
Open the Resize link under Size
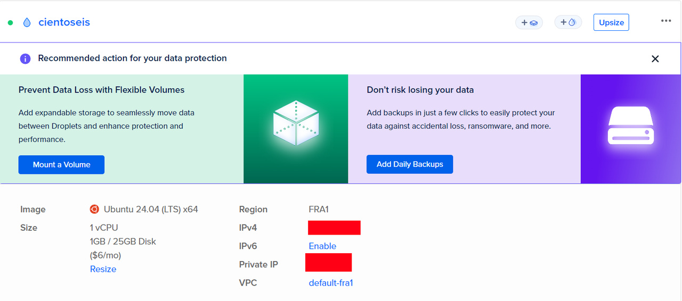103,269
